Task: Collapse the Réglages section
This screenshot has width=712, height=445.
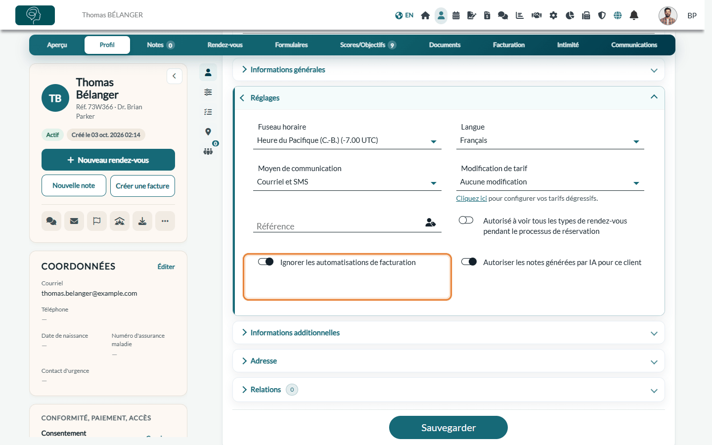Action: coord(448,98)
